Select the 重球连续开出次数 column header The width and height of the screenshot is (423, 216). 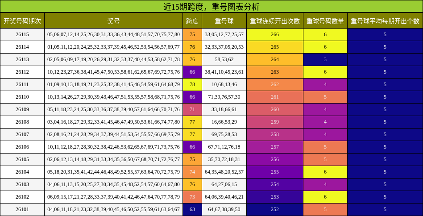[275, 21]
